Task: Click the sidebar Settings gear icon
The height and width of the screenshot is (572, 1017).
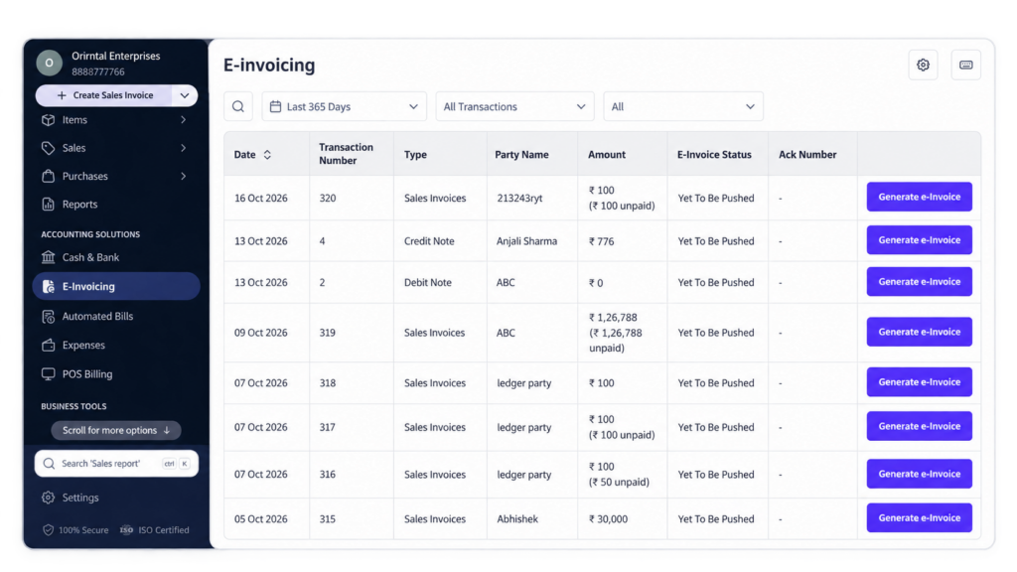Action: [x=48, y=498]
